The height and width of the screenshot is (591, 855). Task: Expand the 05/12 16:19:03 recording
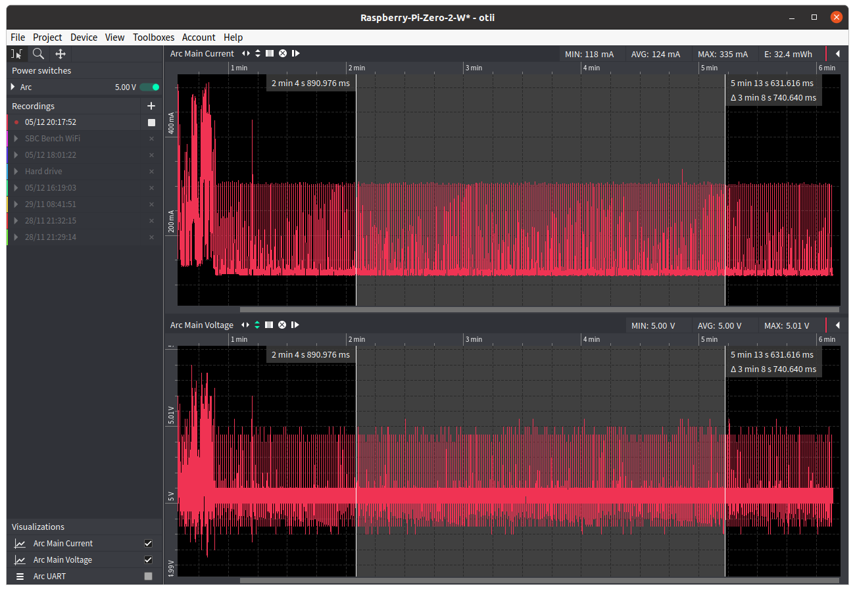(x=16, y=188)
